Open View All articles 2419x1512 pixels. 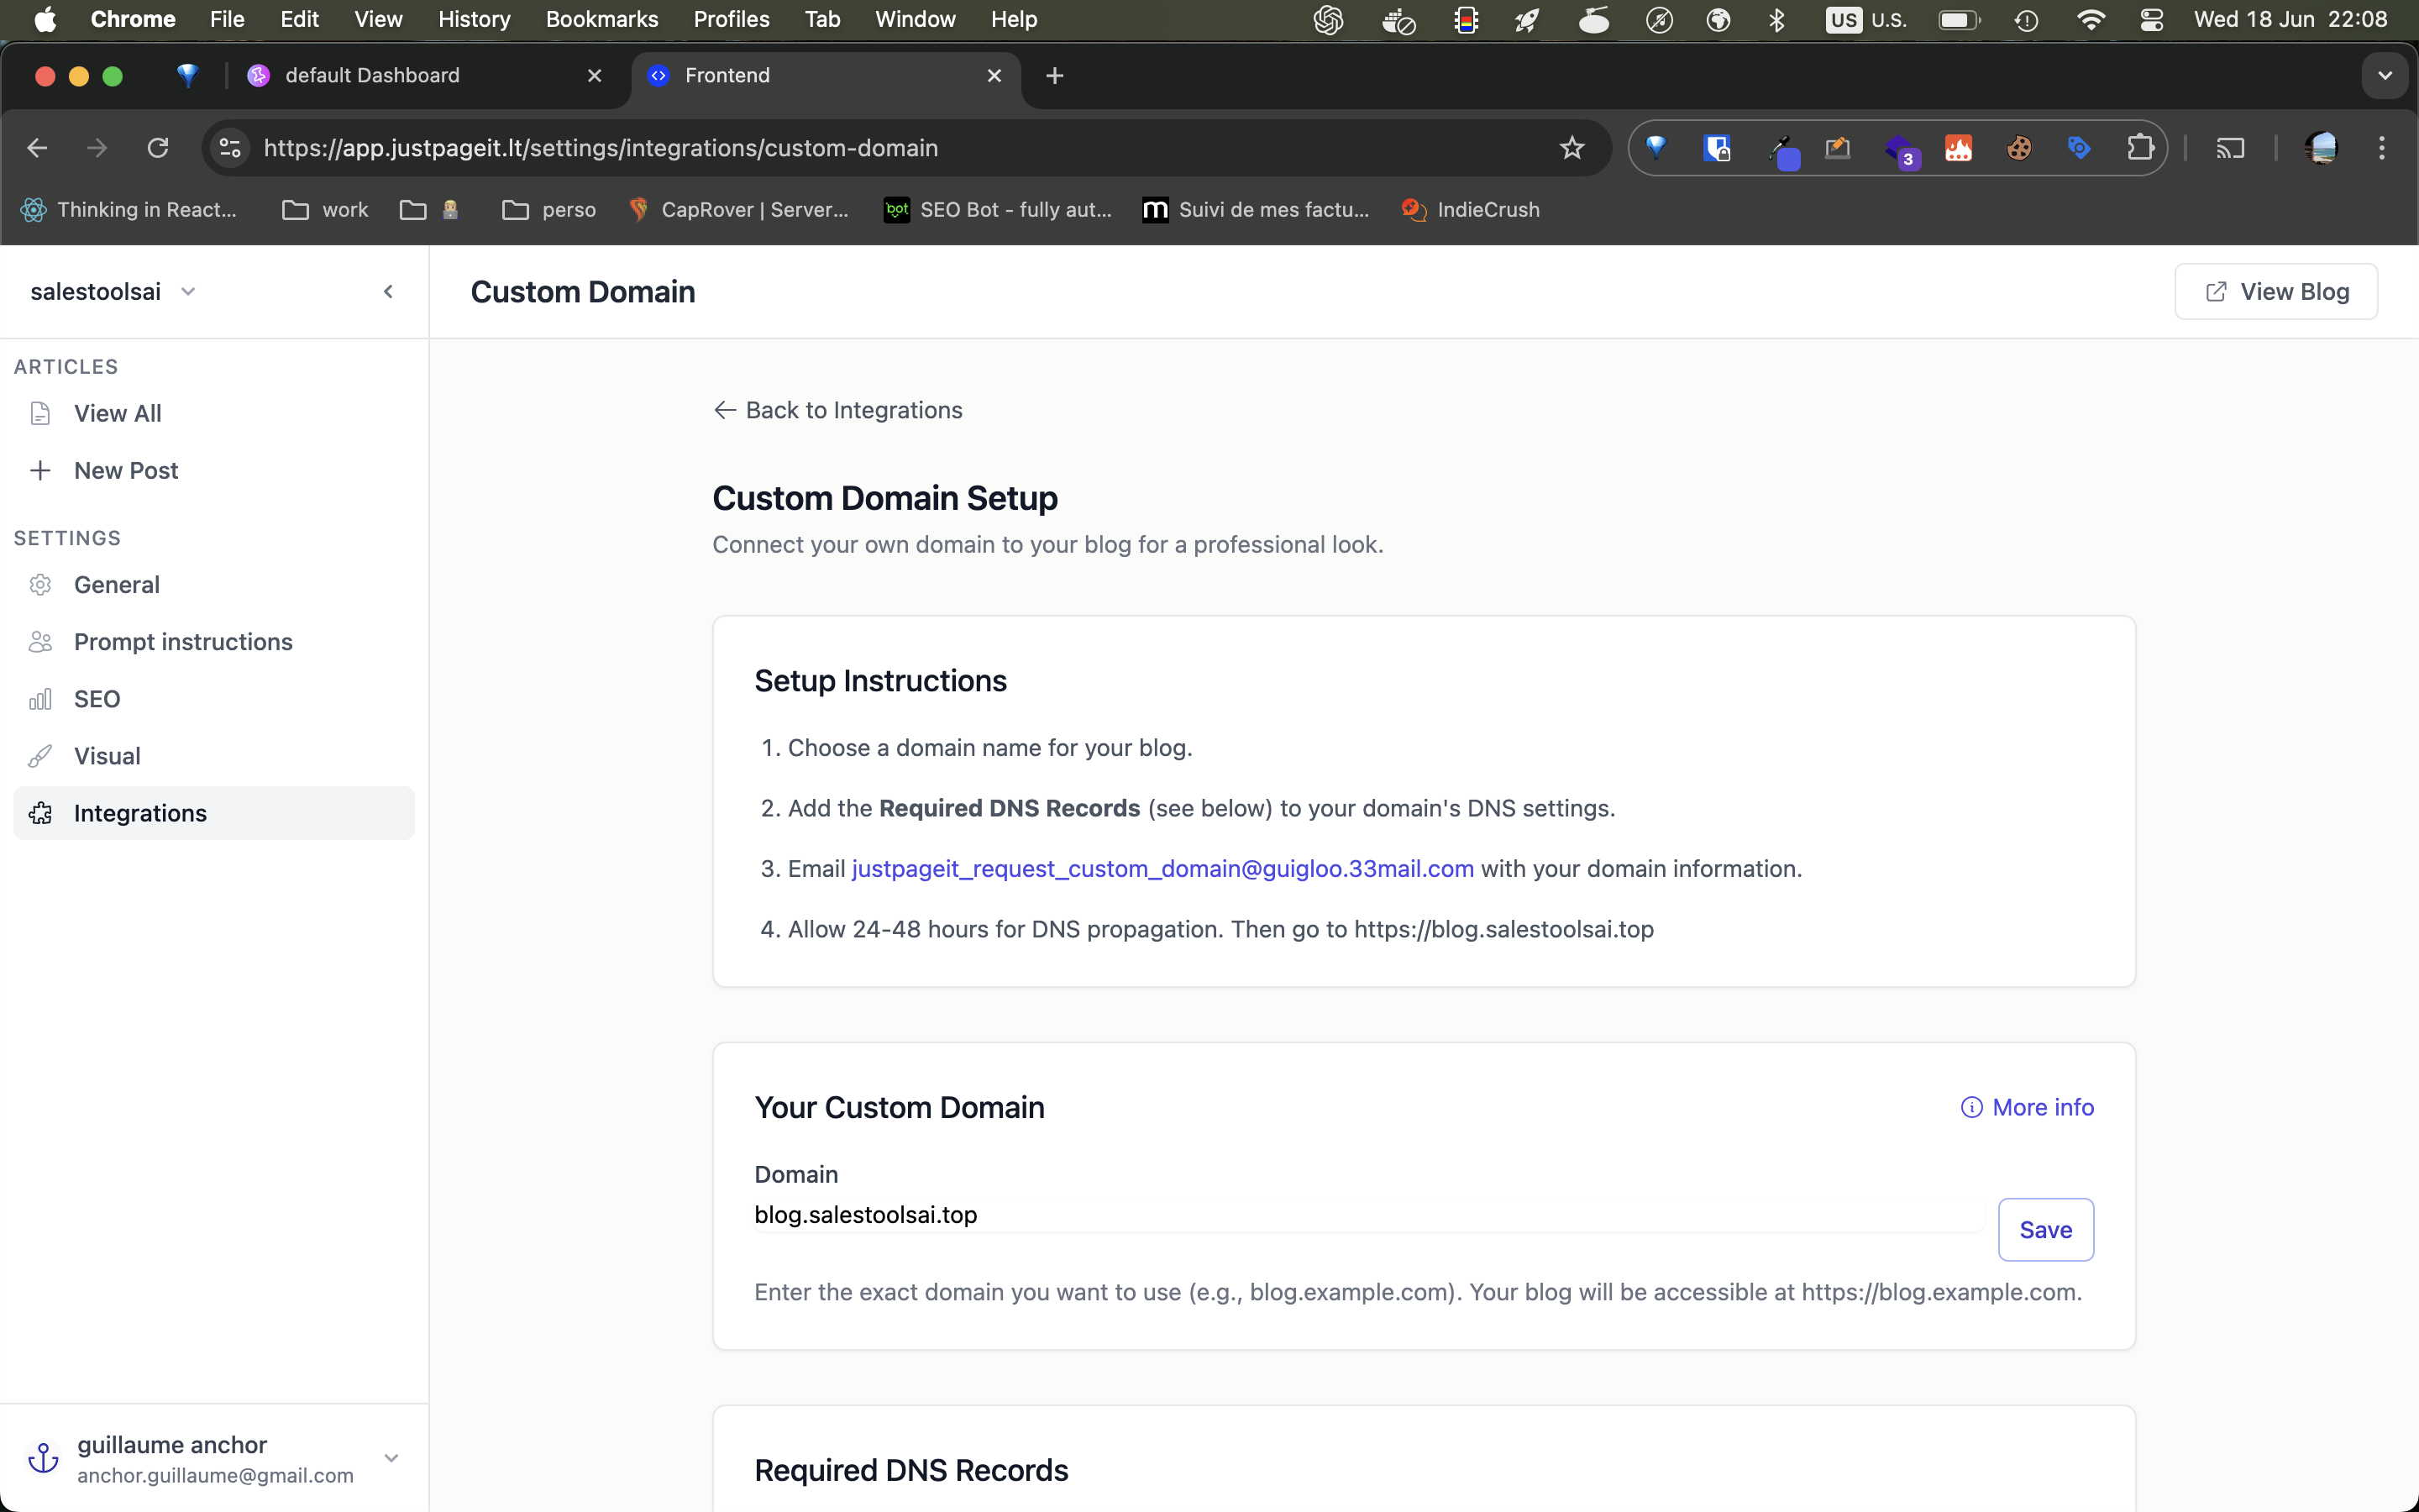coord(213,413)
